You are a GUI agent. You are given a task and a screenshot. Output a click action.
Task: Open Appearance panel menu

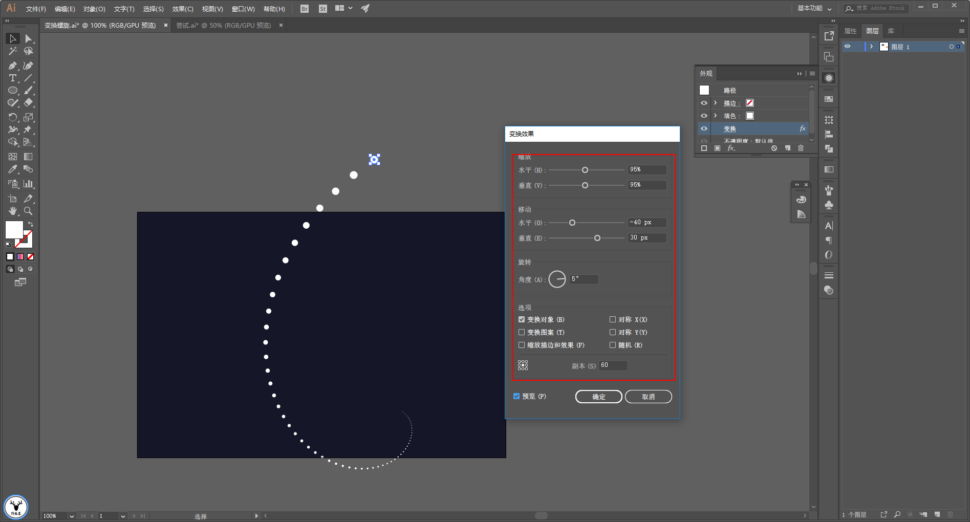[x=812, y=74]
